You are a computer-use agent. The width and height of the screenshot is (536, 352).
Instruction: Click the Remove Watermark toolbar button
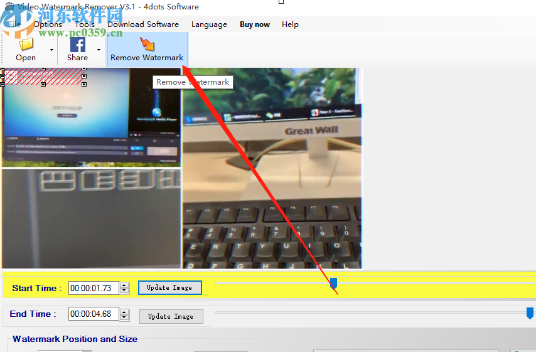[x=147, y=50]
